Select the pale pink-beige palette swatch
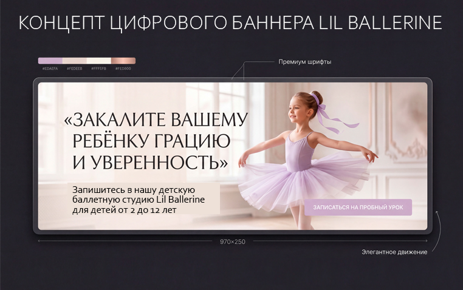Screen dimensions: 463x290 [x=75, y=61]
